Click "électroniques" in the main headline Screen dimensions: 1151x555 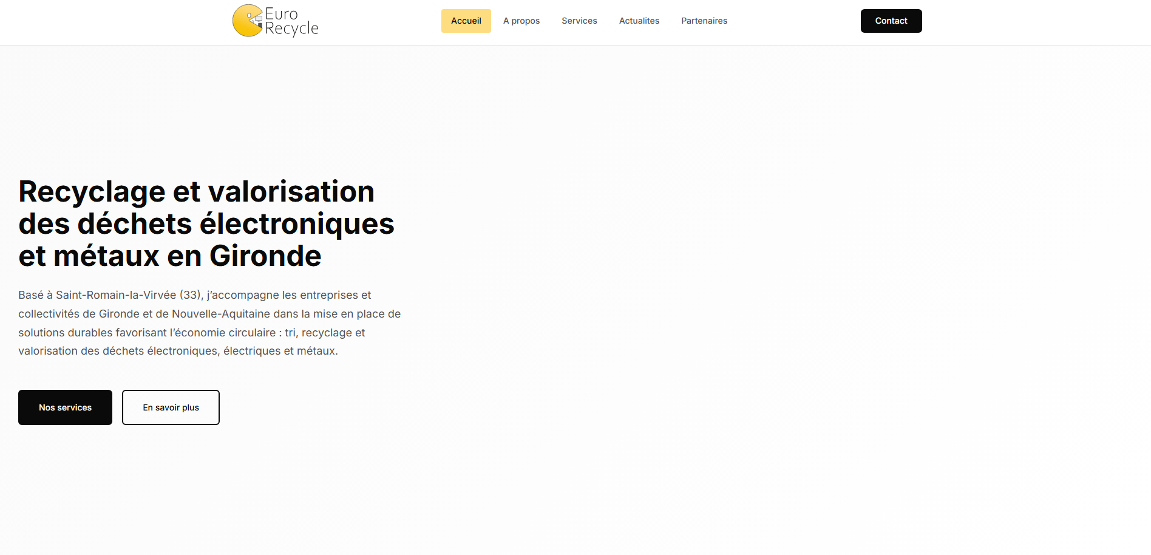tap(297, 223)
